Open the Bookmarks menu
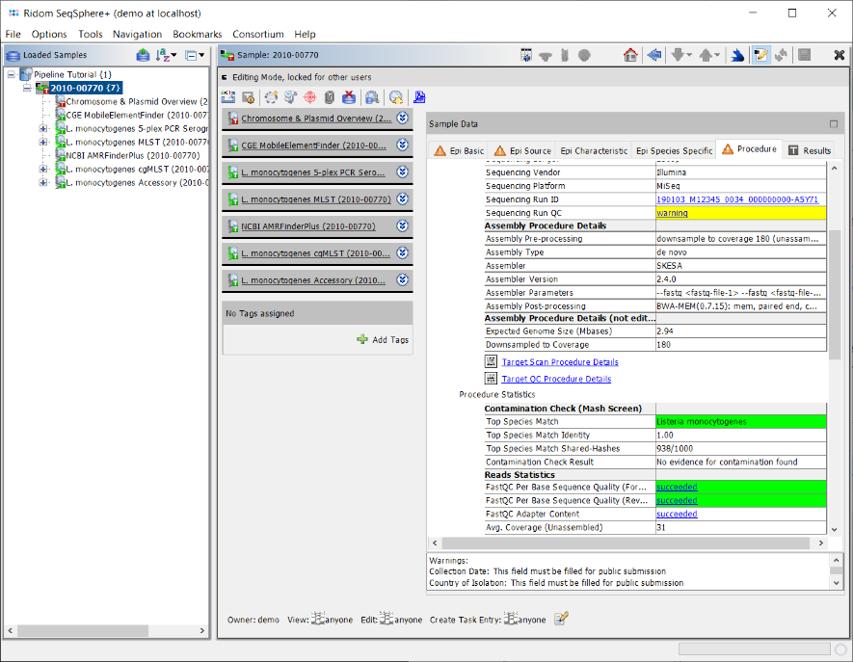Viewport: 853px width, 662px height. tap(197, 35)
